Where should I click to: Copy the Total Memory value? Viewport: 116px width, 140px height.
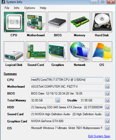click(58, 100)
